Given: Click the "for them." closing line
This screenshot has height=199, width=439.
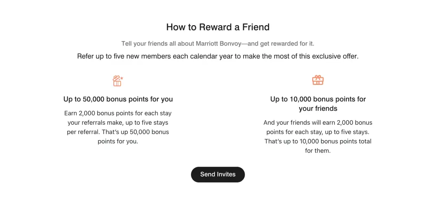Looking at the screenshot, I should [x=318, y=151].
